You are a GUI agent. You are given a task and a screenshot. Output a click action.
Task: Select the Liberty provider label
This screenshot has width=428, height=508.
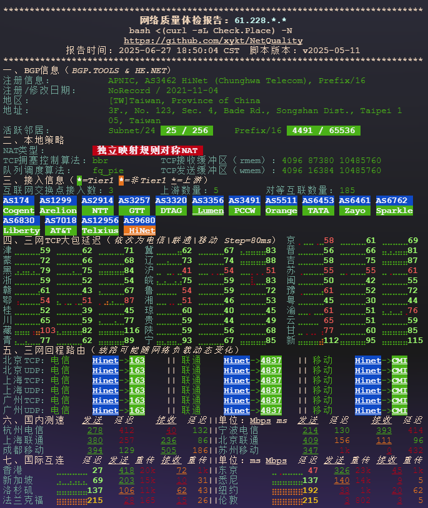[19, 231]
